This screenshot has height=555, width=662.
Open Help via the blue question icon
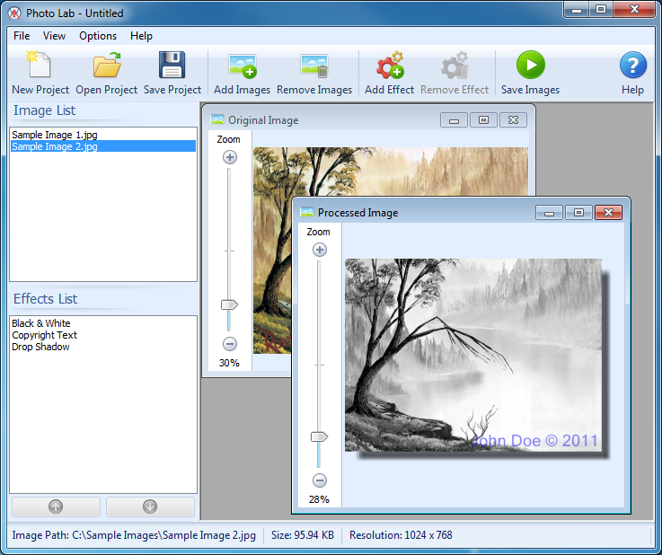(x=633, y=65)
